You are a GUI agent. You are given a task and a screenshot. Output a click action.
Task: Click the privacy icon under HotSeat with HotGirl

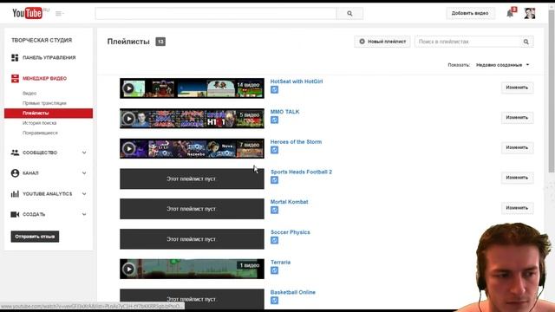pos(274,90)
